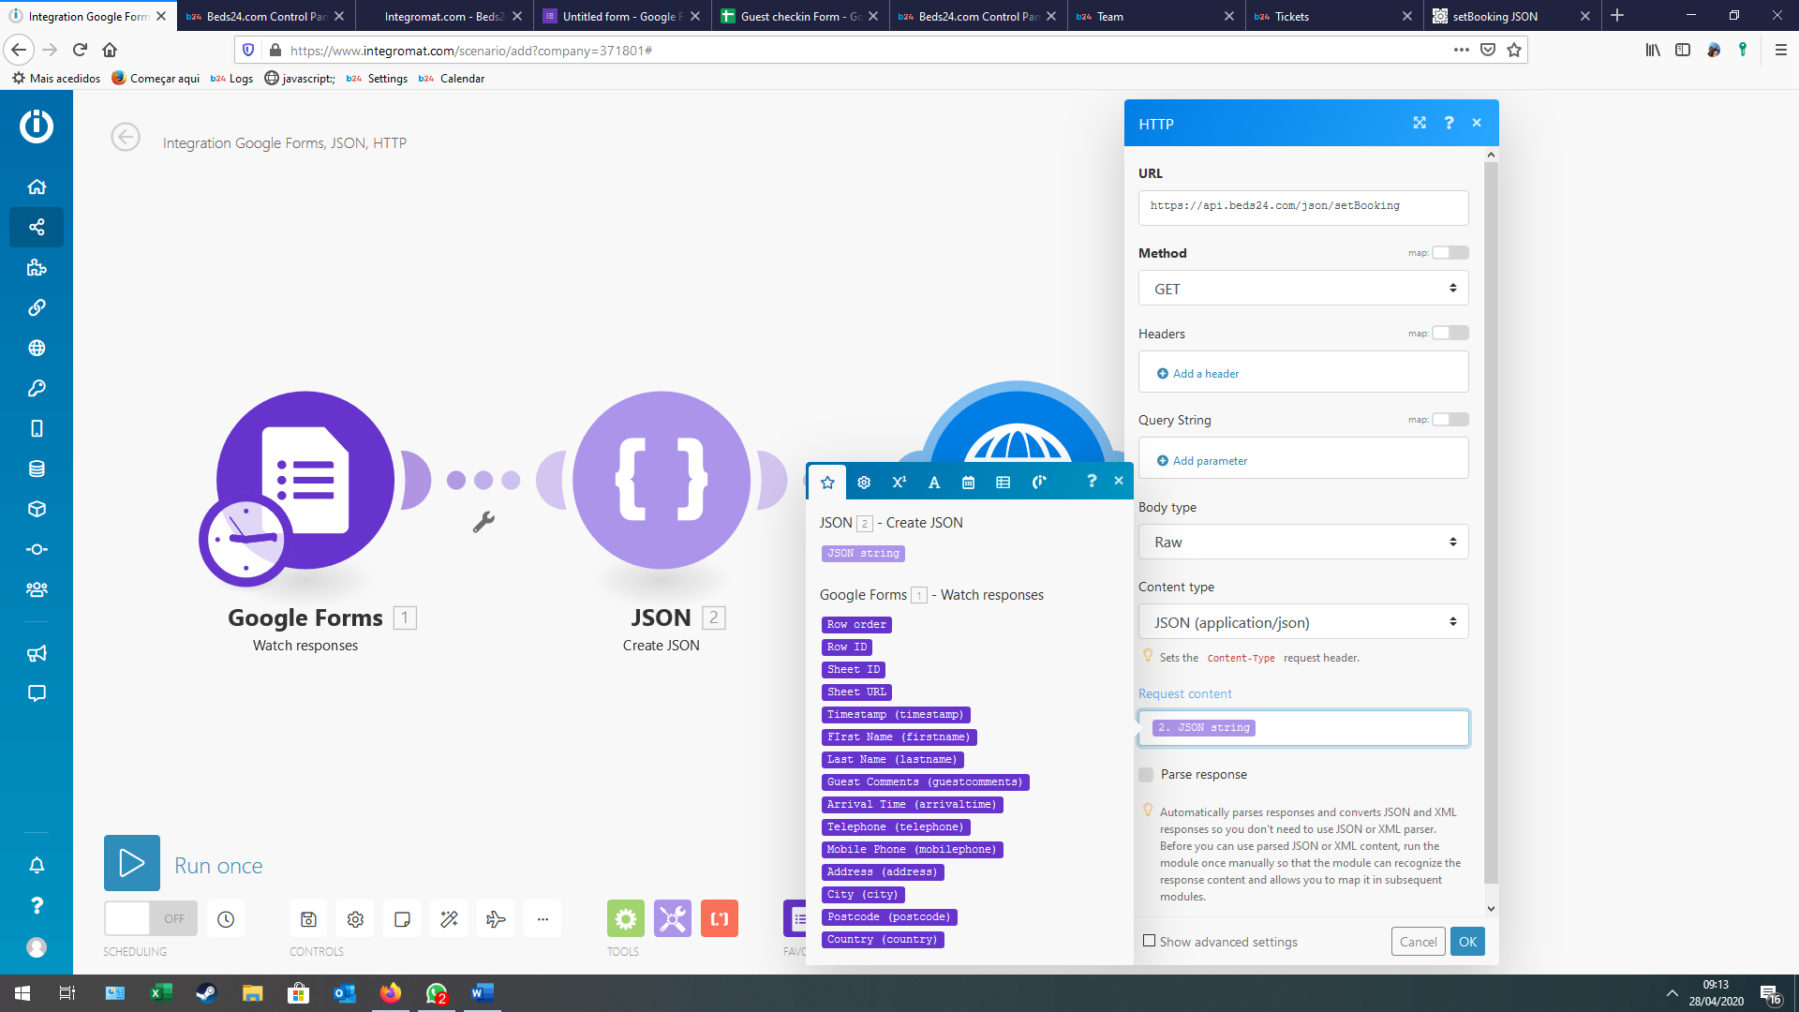Click the OK button in HTTP panel

[x=1467, y=942]
